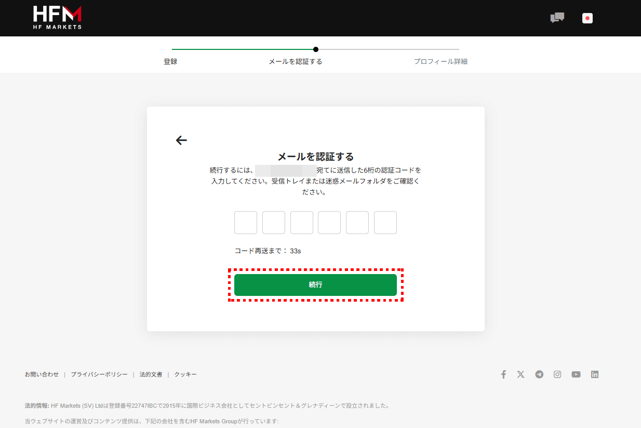Select the メールを認証する step label

pyautogui.click(x=295, y=61)
